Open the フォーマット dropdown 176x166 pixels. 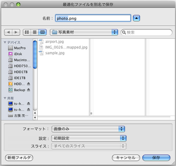88,129
